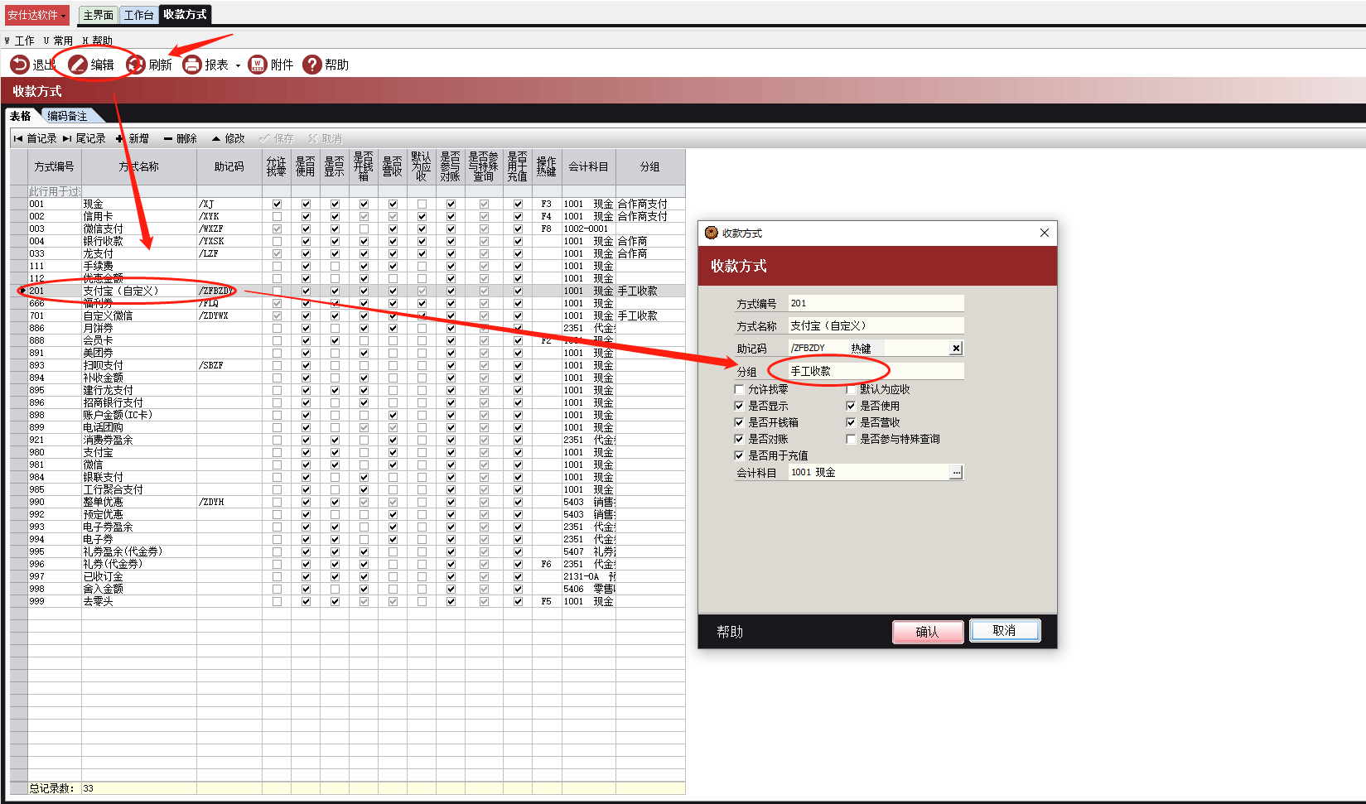Delete the record with 删除
The width and height of the screenshot is (1366, 804).
(181, 138)
